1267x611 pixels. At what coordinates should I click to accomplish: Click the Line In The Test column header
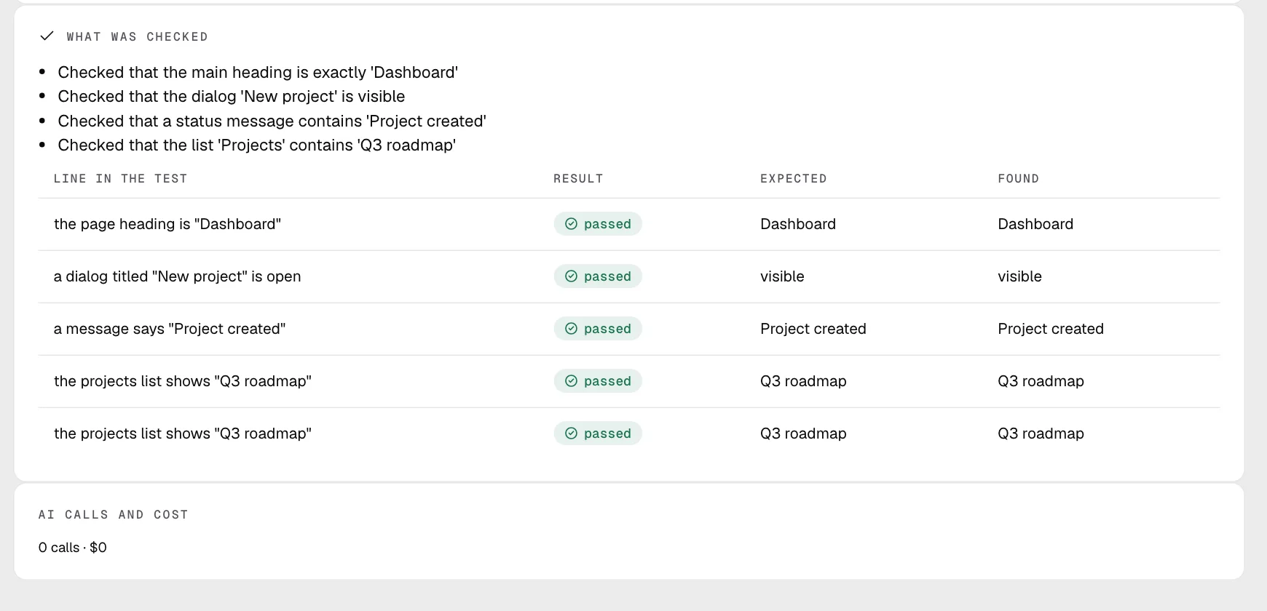121,179
